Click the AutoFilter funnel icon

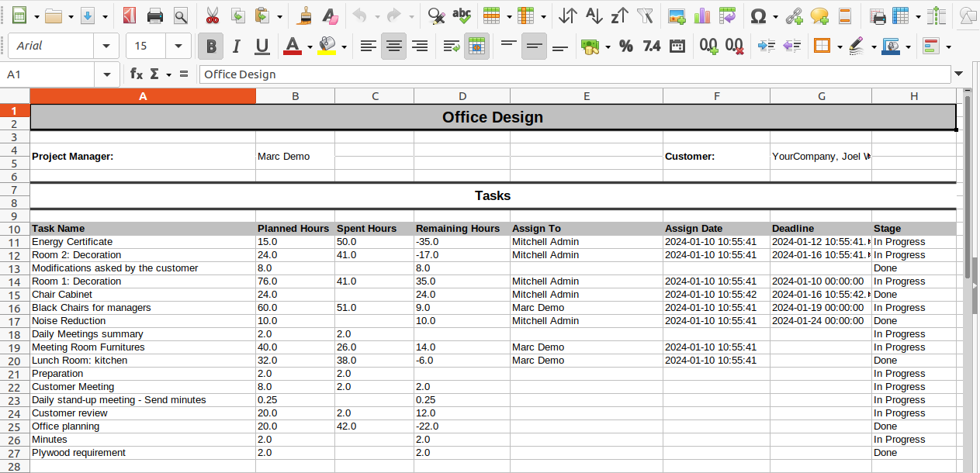click(645, 16)
